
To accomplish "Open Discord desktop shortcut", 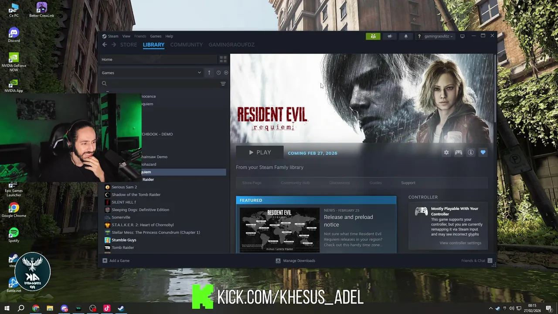I will pyautogui.click(x=14, y=35).
